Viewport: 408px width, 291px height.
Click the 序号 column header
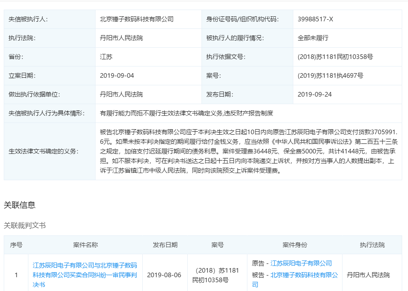pyautogui.click(x=16, y=245)
